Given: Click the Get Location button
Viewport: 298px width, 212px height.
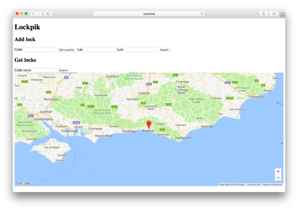Looking at the screenshot, I should [x=67, y=50].
